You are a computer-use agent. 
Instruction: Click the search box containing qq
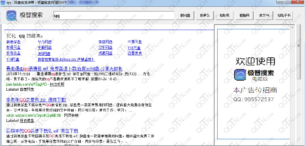click(x=114, y=16)
